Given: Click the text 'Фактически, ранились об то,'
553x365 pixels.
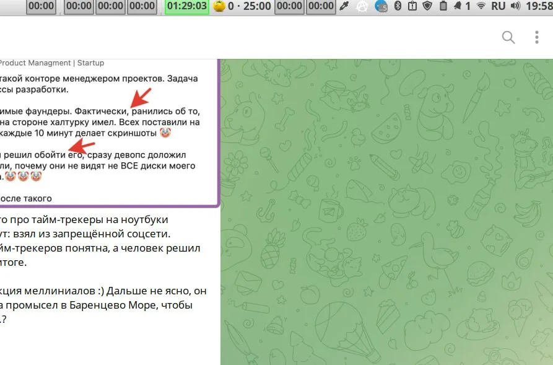Looking at the screenshot, I should tap(137, 111).
